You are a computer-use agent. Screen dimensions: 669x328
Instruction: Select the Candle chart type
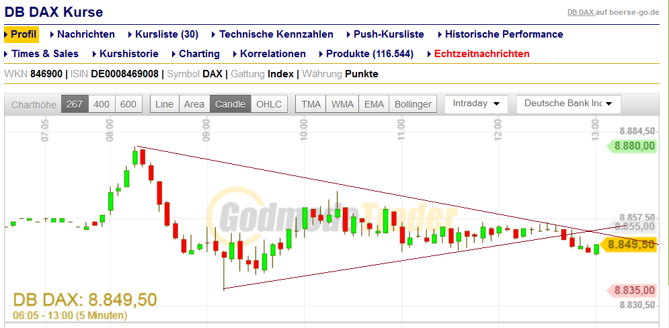(x=231, y=104)
